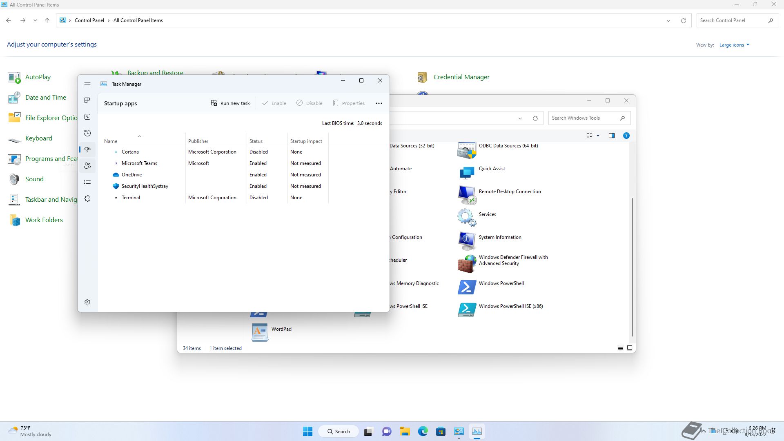
Task: Click the taskbar Search box
Action: click(x=338, y=432)
